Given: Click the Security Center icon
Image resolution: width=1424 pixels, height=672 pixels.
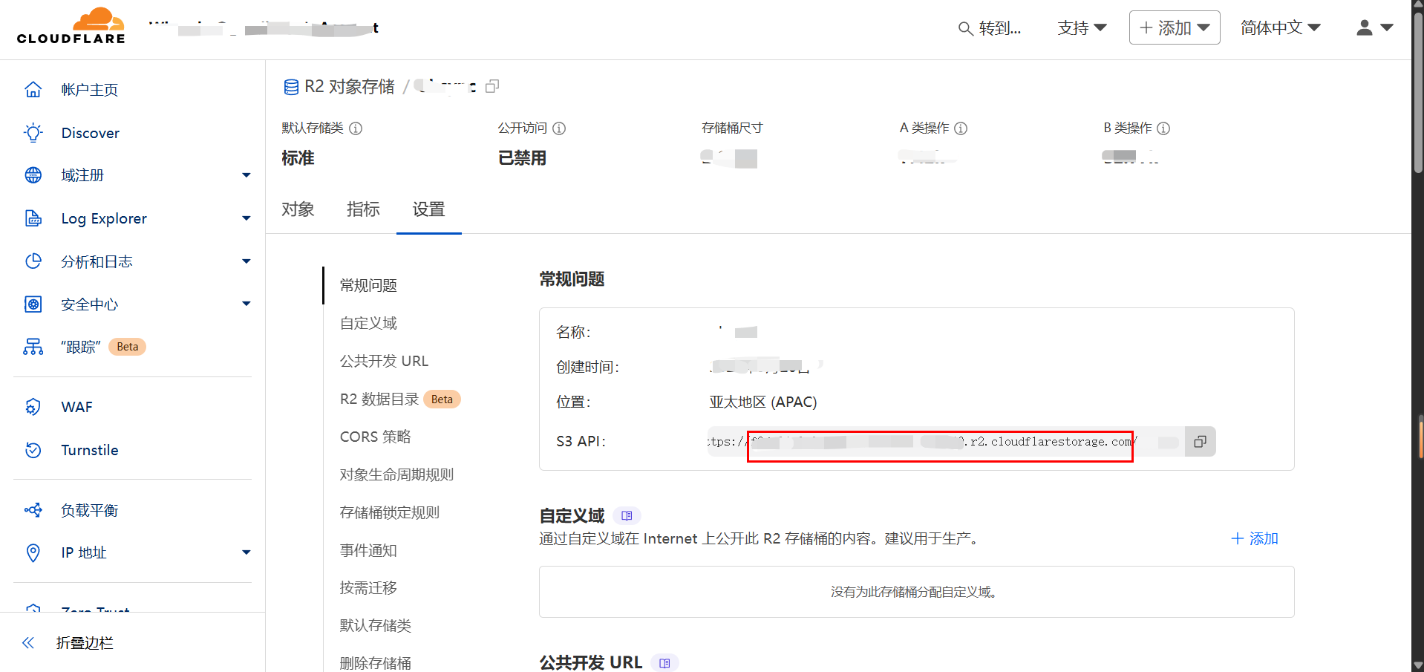Looking at the screenshot, I should click(33, 304).
